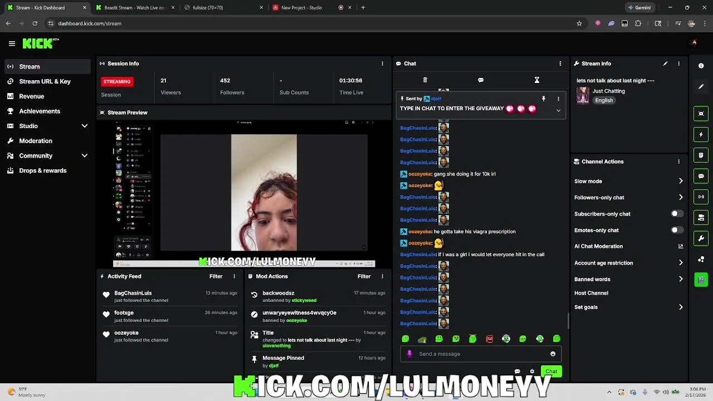This screenshot has height=401, width=713.
Task: Open AI Chat Moderation external link
Action: [681, 246]
